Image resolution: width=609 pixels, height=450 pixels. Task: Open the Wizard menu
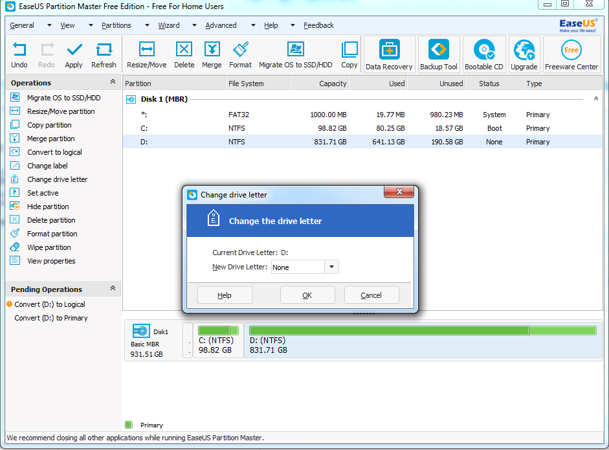[x=169, y=25]
